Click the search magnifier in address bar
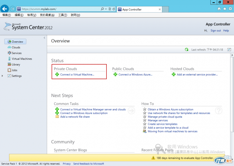The height and width of the screenshot is (166, 234). (x=102, y=9)
